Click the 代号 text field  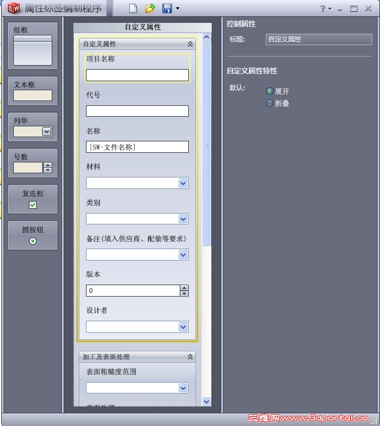tap(137, 111)
